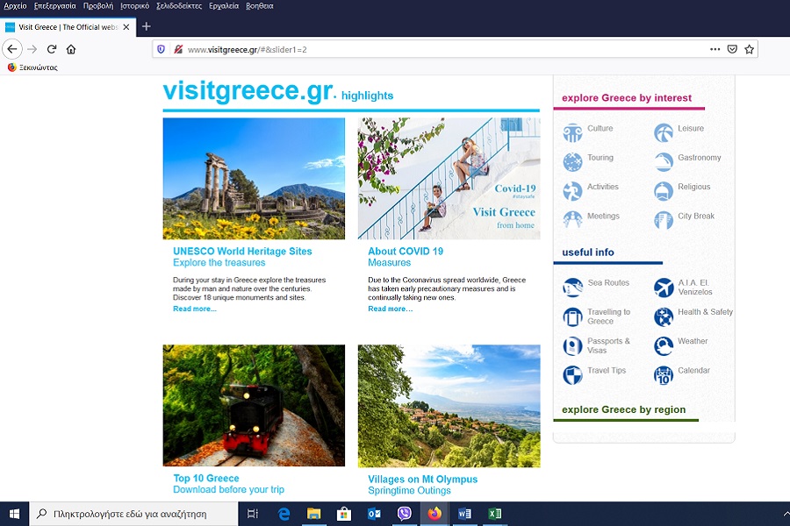This screenshot has height=526, width=790.
Task: Click the red train thumbnail image
Action: [x=254, y=405]
